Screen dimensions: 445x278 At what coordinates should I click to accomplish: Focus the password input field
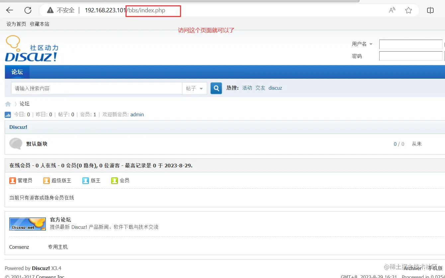pyautogui.click(x=411, y=56)
